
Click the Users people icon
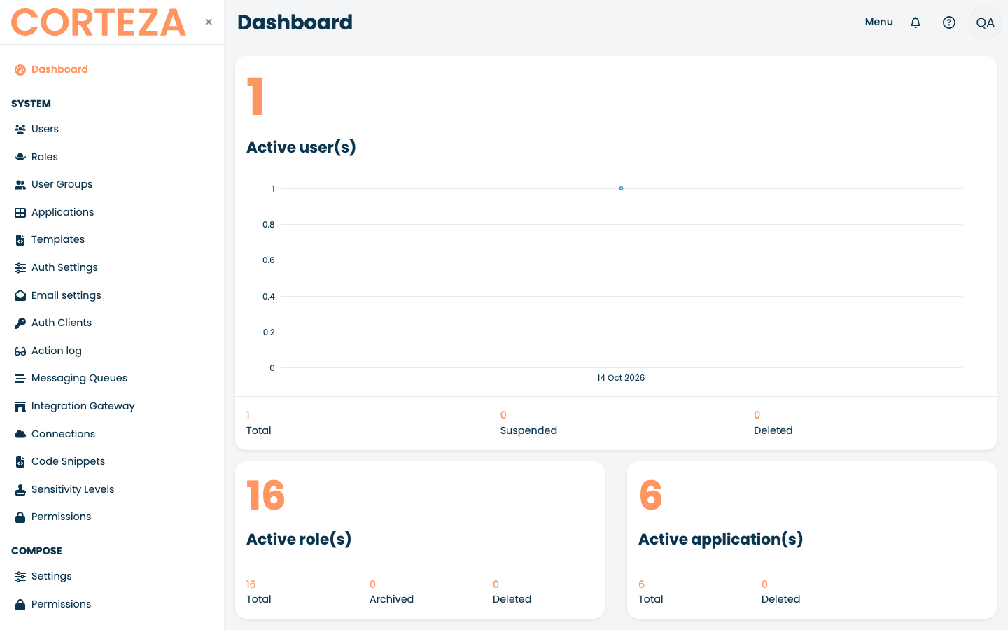click(20, 129)
